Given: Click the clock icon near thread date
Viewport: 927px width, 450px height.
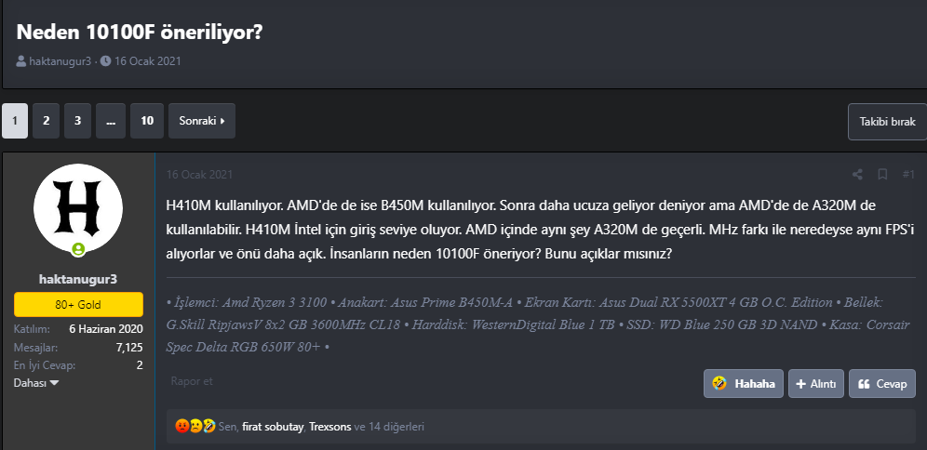Looking at the screenshot, I should click(x=105, y=61).
